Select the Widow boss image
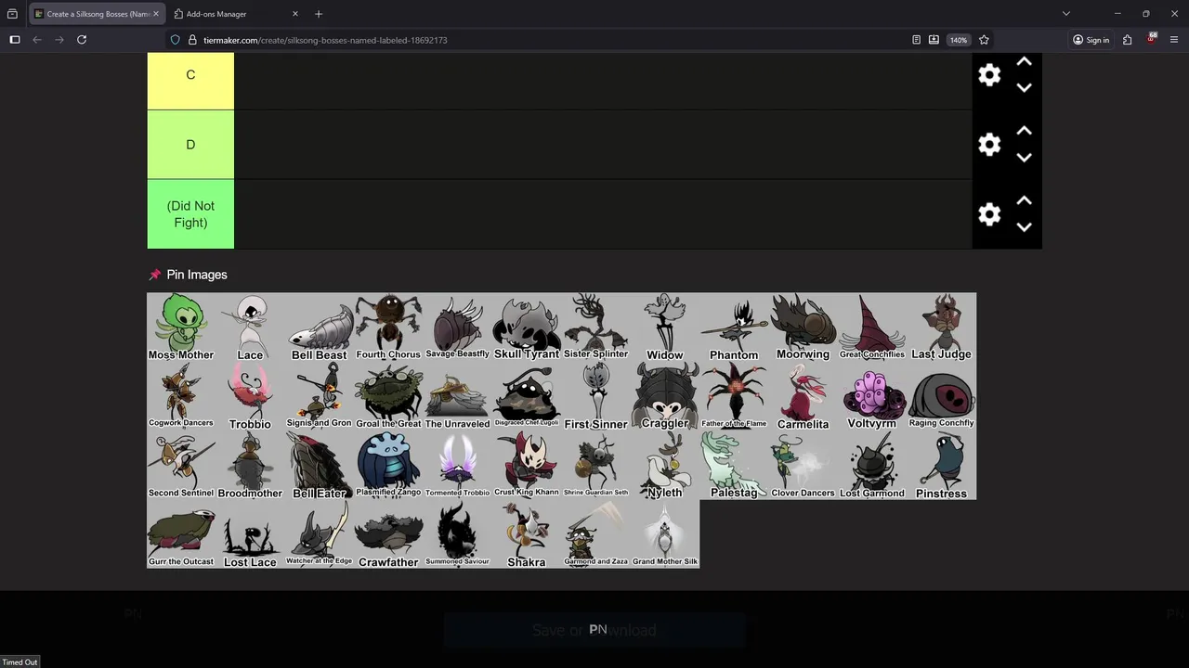Screen dimensions: 1189x668 tap(665, 328)
